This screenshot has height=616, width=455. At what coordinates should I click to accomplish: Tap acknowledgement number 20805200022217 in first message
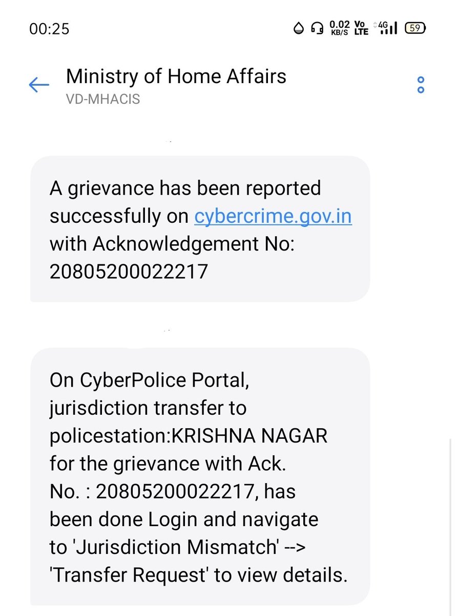coord(129,272)
